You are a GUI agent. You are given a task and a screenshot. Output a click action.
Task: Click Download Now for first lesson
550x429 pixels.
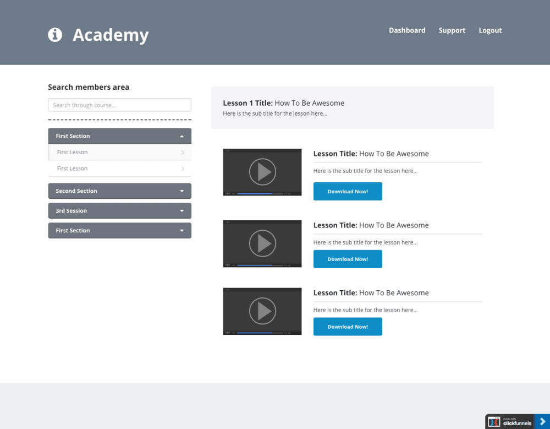pos(348,191)
